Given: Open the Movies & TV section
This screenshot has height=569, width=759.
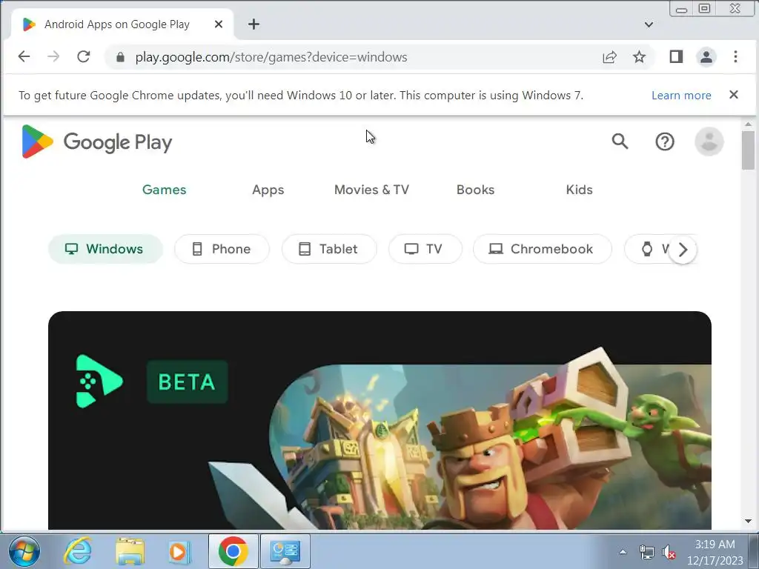Looking at the screenshot, I should point(371,190).
